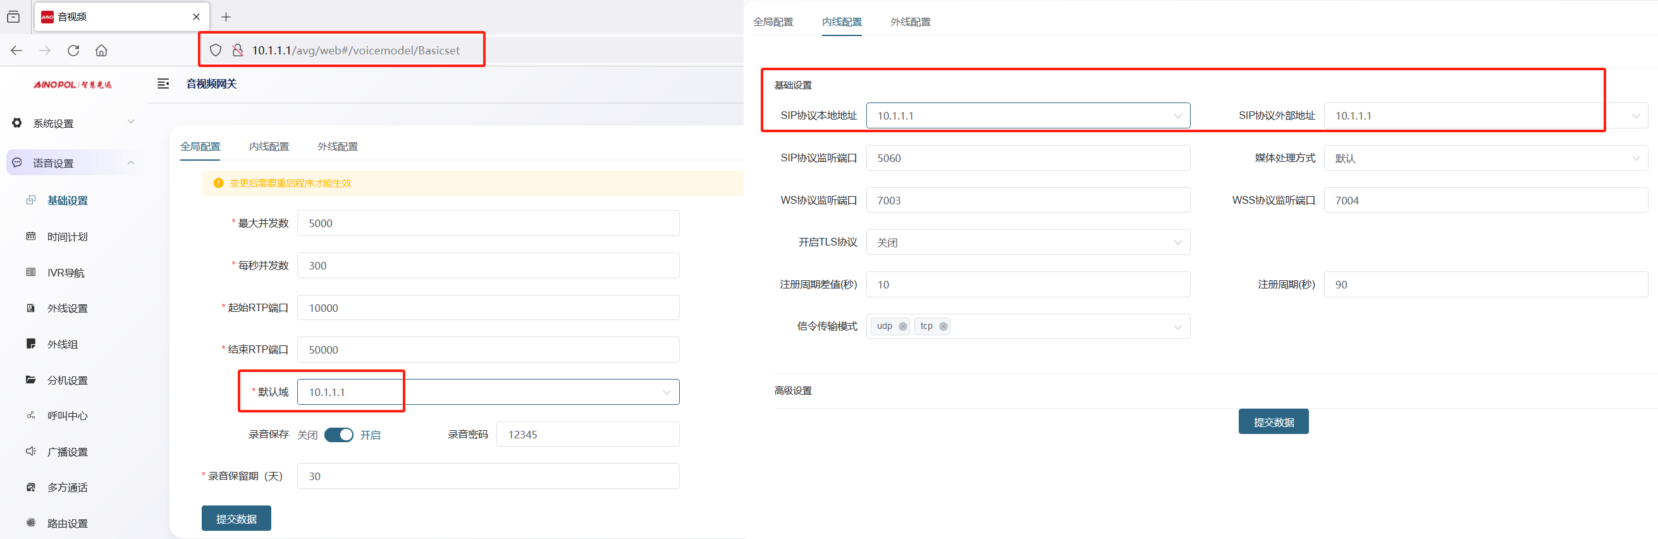Click the IVR导航 sidebar icon
1658x539 pixels.
pos(31,273)
